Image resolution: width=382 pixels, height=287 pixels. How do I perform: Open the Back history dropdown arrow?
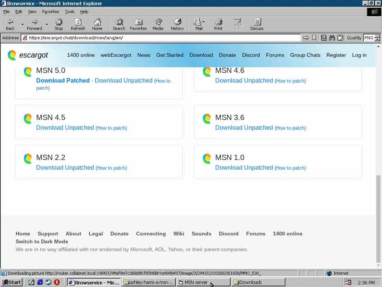(22, 24)
